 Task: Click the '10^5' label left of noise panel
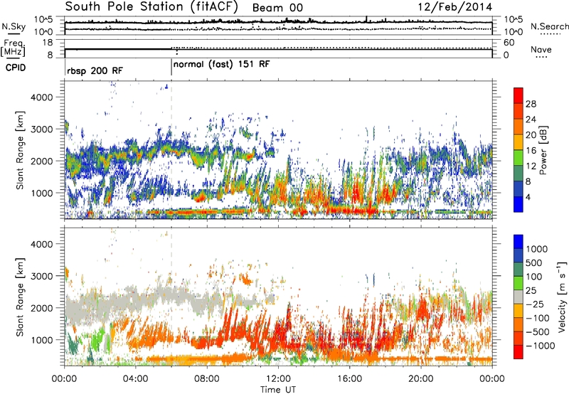click(43, 20)
